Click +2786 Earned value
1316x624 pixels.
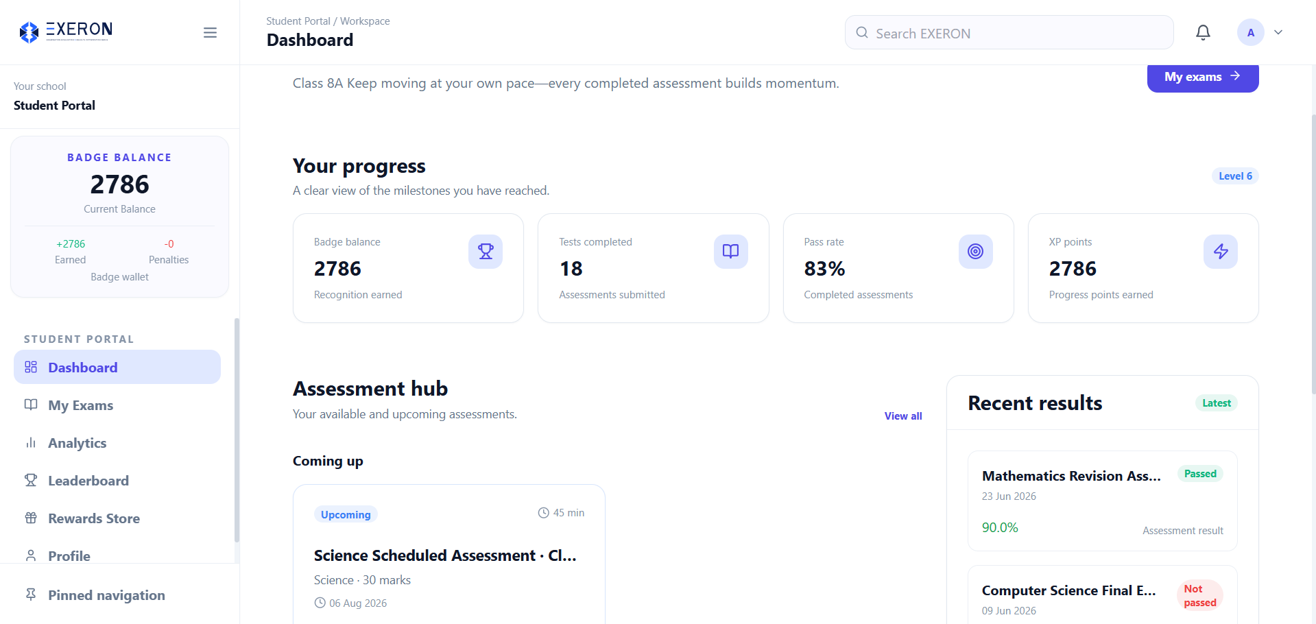[71, 244]
